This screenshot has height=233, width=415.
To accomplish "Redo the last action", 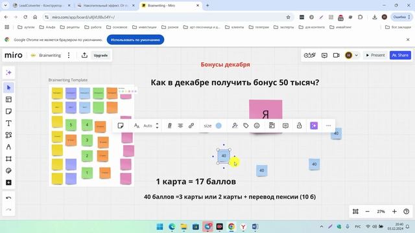I will 8,210.
